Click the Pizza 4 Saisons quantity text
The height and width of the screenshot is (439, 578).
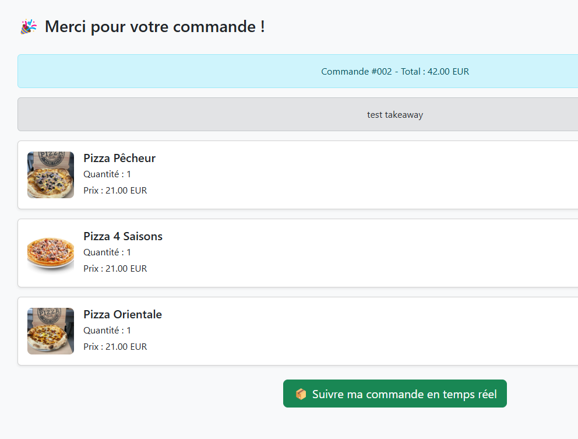107,252
